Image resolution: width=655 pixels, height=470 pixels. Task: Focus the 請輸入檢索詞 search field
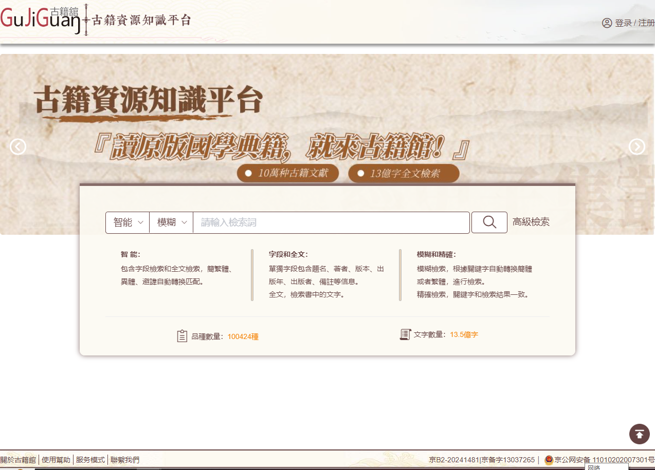point(331,222)
